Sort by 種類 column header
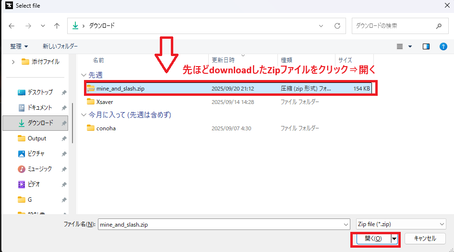The image size is (454, 252). 287,60
